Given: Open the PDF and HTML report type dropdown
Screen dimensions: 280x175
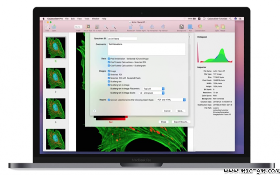Looking at the screenshot, I should [171, 100].
